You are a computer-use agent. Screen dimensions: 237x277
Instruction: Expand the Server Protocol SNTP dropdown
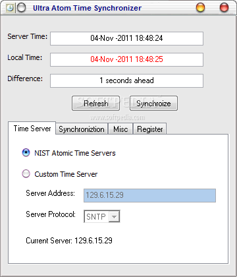pos(114,217)
